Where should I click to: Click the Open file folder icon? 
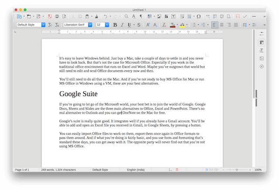(x=29, y=17)
